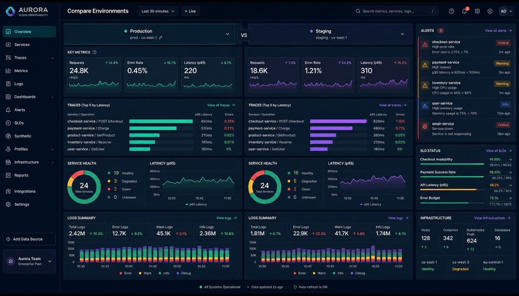Image resolution: width=519 pixels, height=296 pixels.
Task: Click the email-service service down alert icon
Action: (x=425, y=126)
